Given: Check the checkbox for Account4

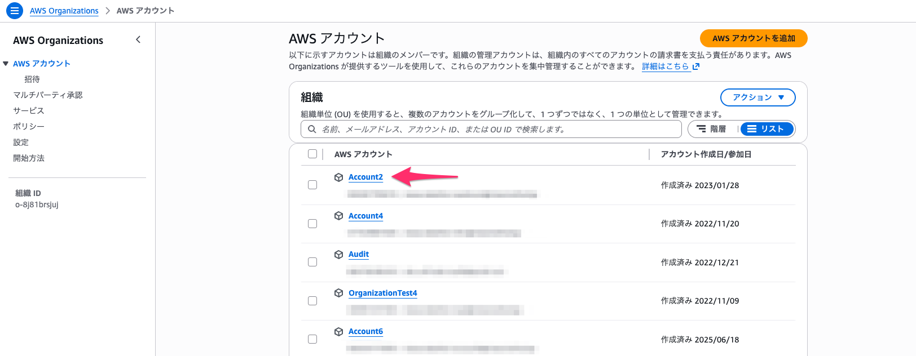Looking at the screenshot, I should point(312,223).
